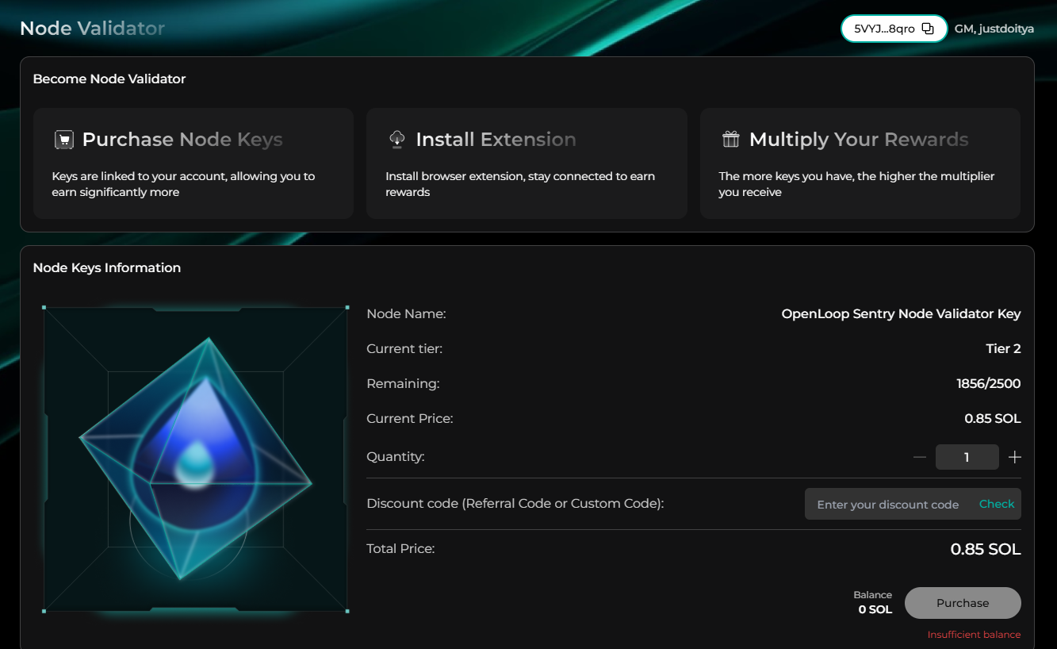Click the Remaining: label

(403, 384)
